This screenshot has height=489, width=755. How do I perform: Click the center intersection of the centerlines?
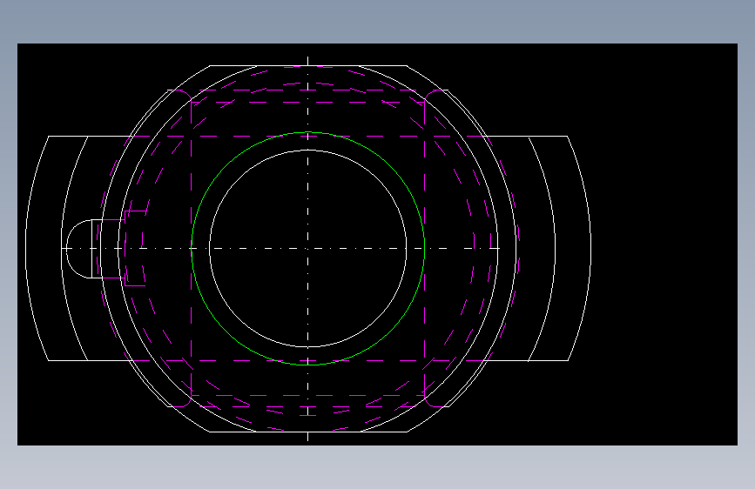click(307, 248)
